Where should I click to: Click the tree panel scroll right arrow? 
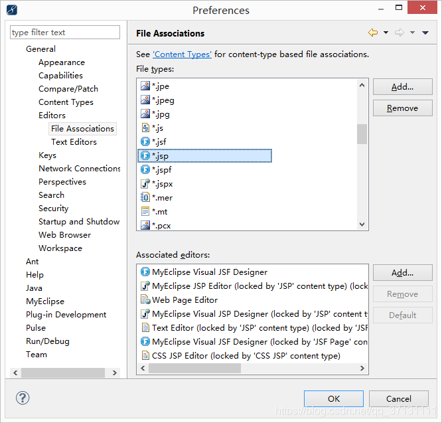pyautogui.click(x=115, y=373)
